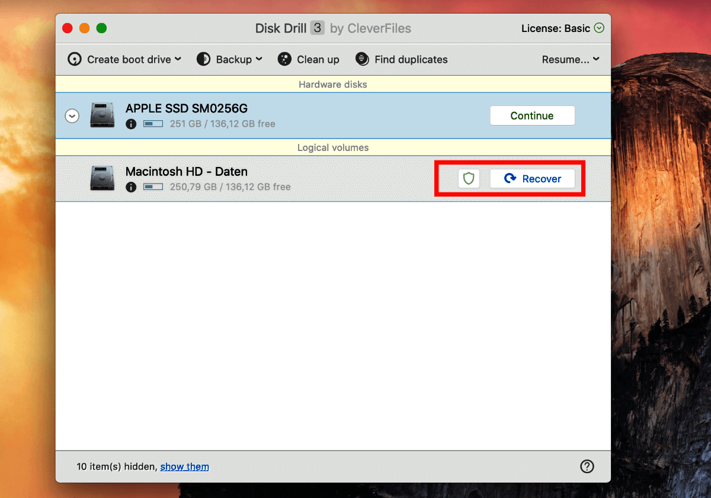The width and height of the screenshot is (711, 498).
Task: Click the shield protection icon beside Recover
Action: pyautogui.click(x=468, y=178)
